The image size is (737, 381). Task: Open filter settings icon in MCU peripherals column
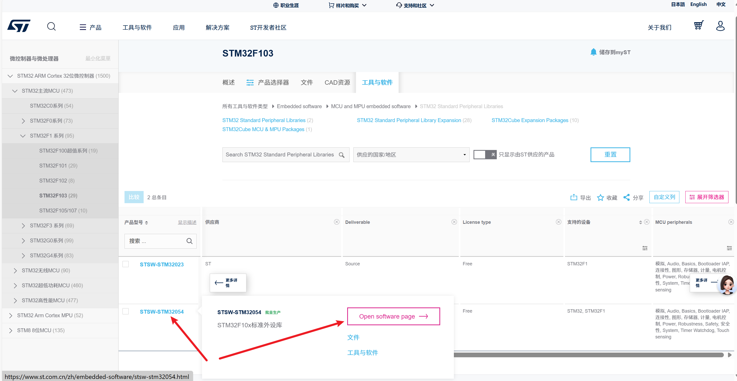[729, 248]
